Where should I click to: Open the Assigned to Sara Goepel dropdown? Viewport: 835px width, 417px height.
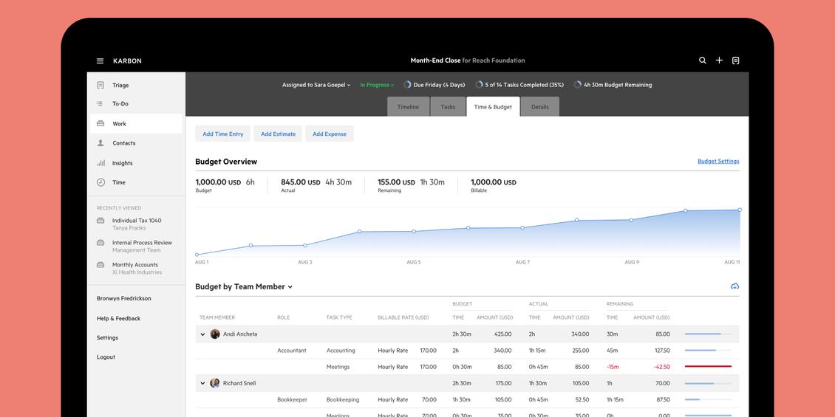click(316, 85)
